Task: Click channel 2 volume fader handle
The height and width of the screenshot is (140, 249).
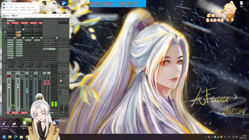Action: 18,86
